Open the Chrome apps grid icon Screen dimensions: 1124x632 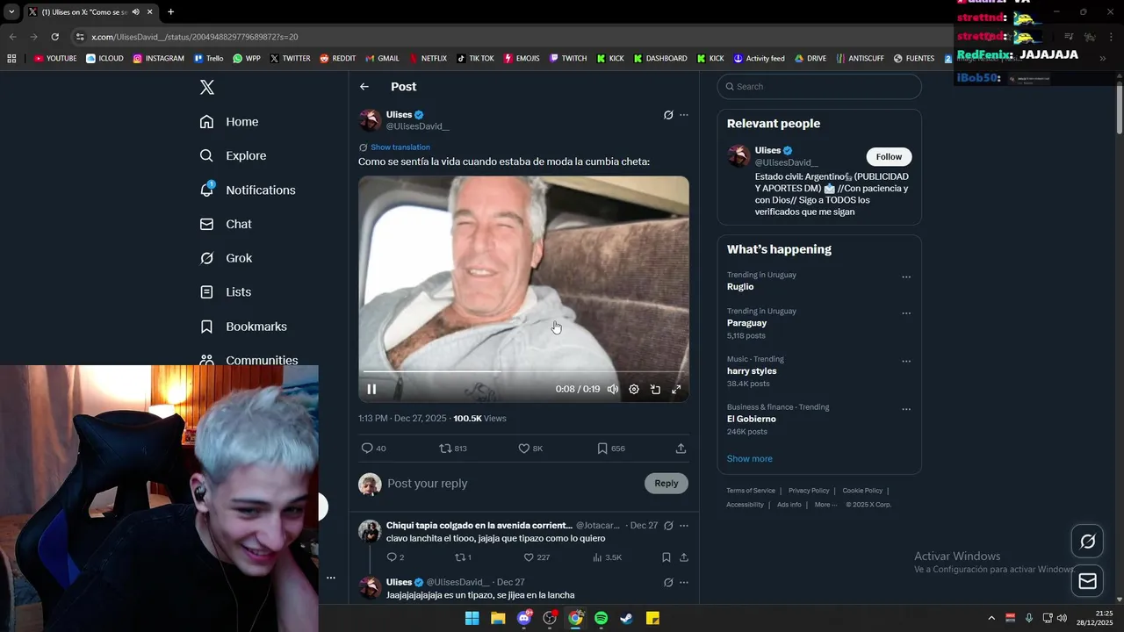coord(11,59)
